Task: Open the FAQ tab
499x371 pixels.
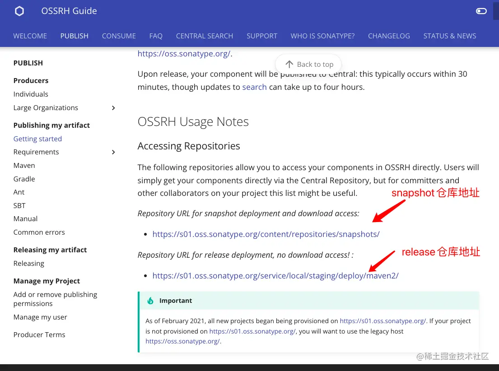Action: click(x=156, y=36)
